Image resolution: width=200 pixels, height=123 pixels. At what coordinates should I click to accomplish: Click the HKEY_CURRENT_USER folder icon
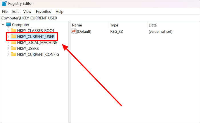13,36
